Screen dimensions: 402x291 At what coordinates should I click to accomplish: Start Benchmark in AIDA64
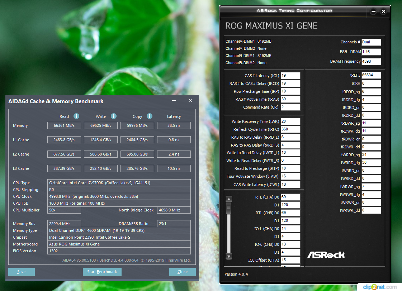click(102, 272)
